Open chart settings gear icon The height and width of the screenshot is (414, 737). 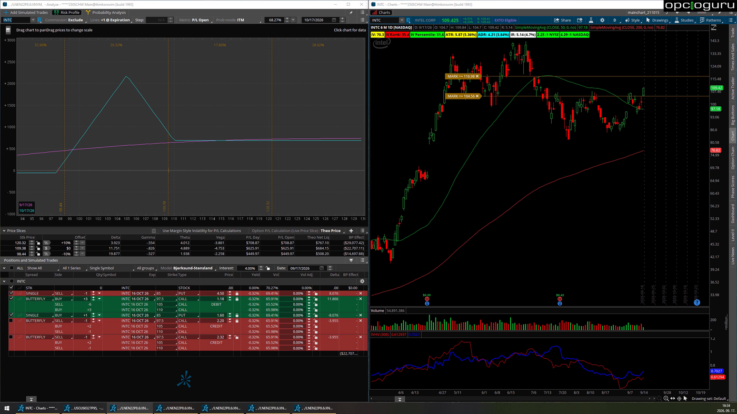(x=602, y=21)
